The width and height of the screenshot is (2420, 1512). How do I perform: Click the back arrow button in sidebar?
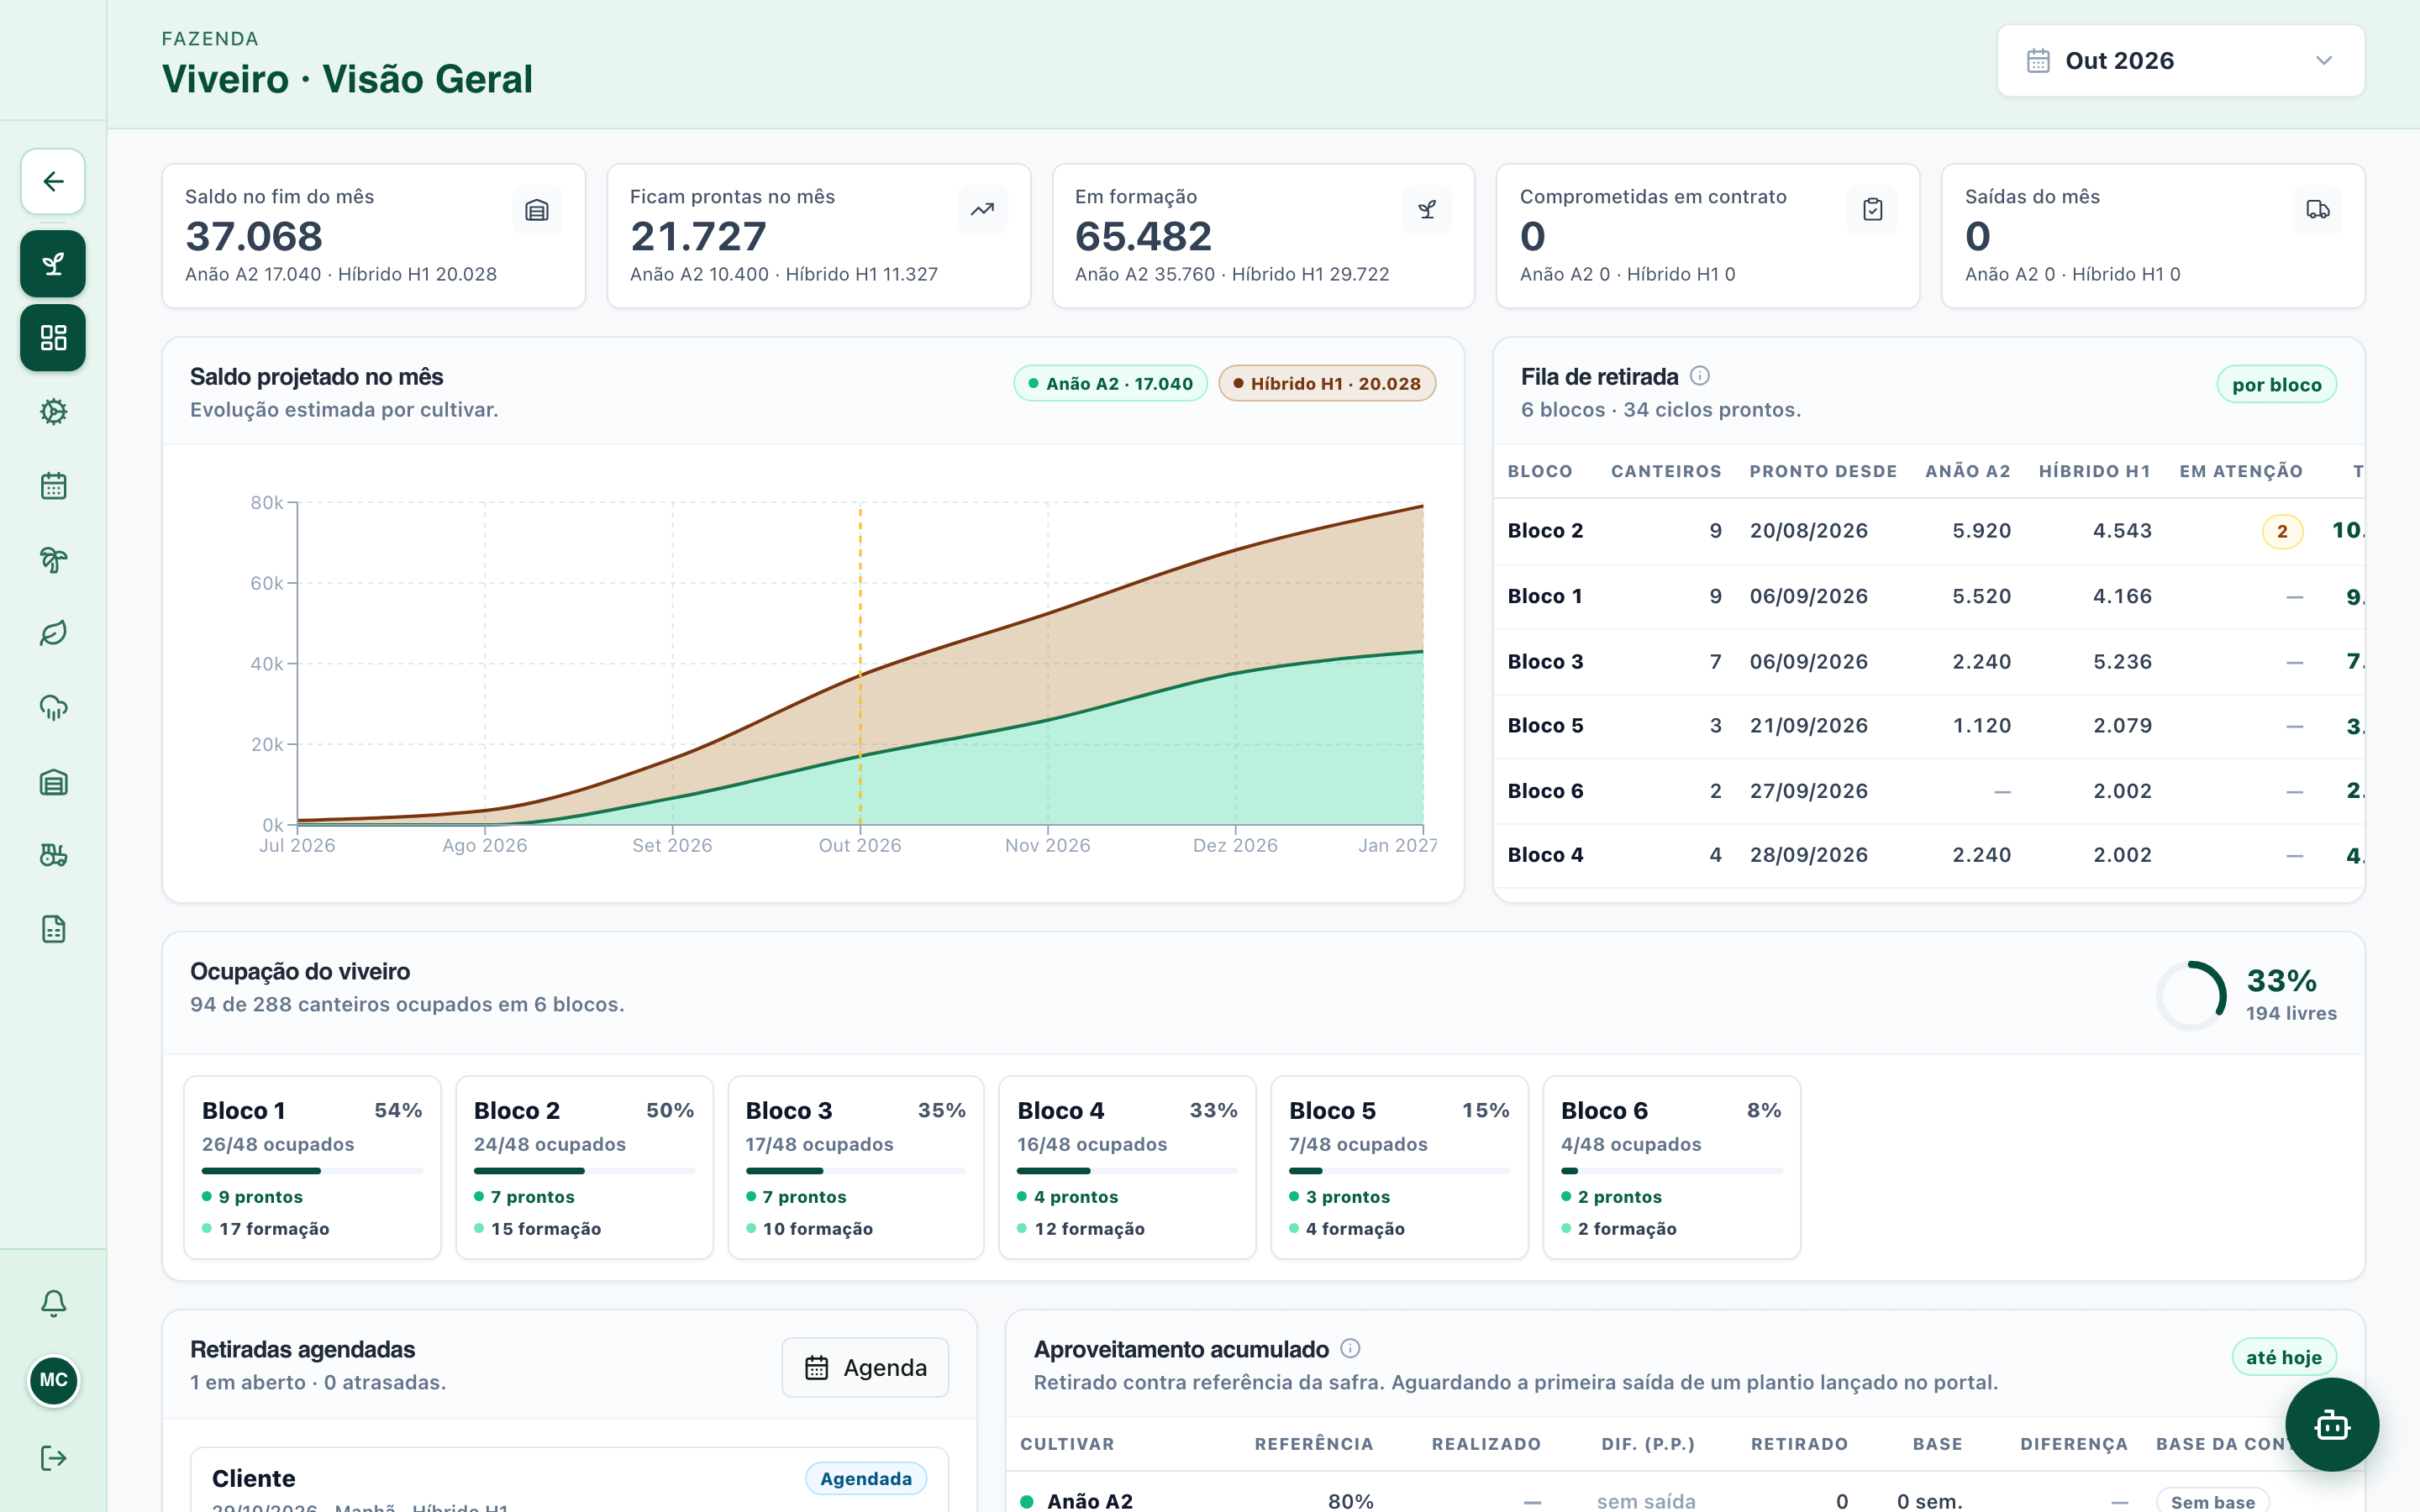[53, 181]
